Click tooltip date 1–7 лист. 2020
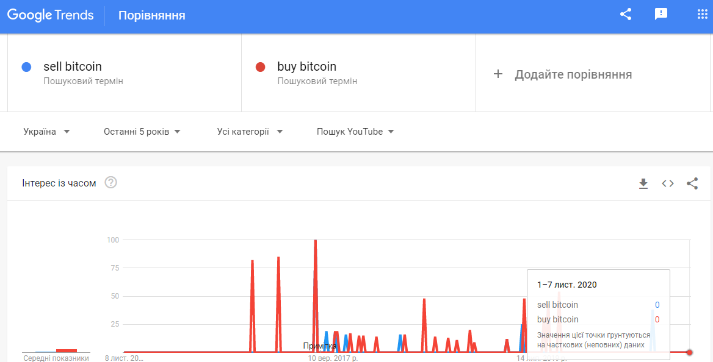The height and width of the screenshot is (362, 713). click(x=566, y=285)
